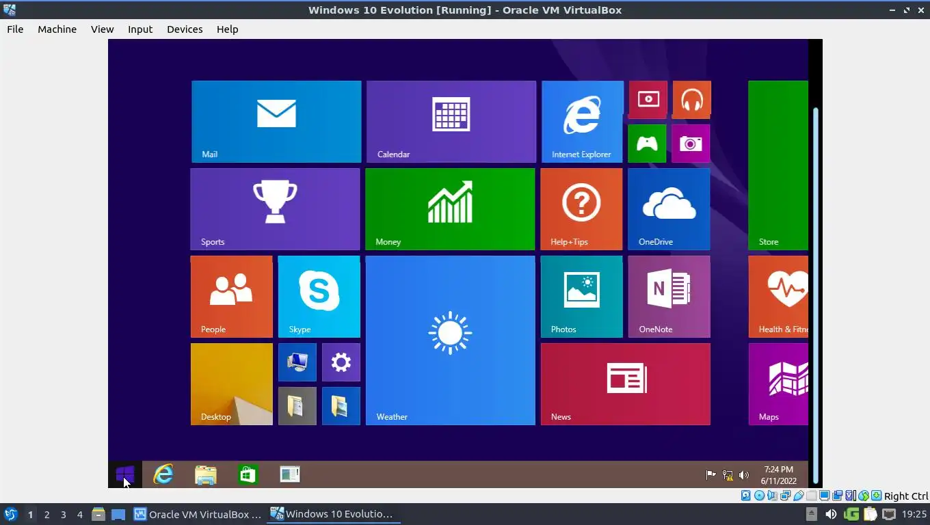Open the Sports trophy tile
The width and height of the screenshot is (930, 525).
(275, 209)
